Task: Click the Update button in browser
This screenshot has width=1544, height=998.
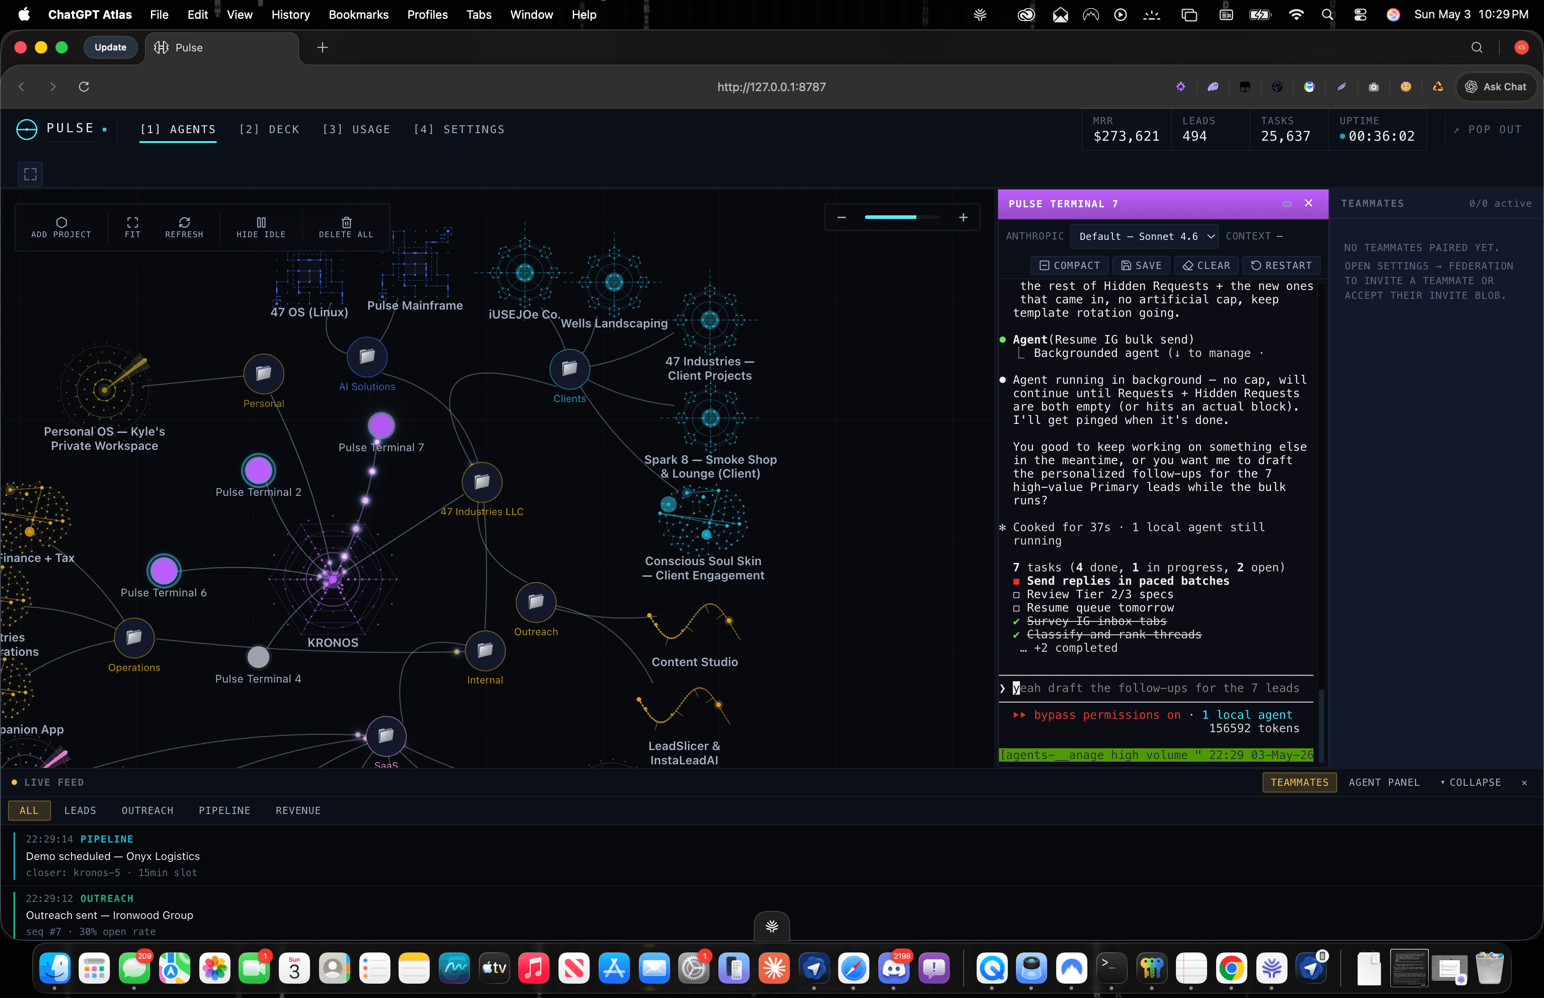Action: pos(110,47)
